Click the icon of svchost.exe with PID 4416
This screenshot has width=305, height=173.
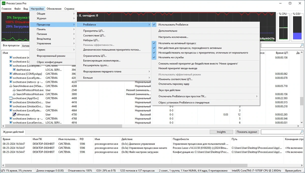11,102
